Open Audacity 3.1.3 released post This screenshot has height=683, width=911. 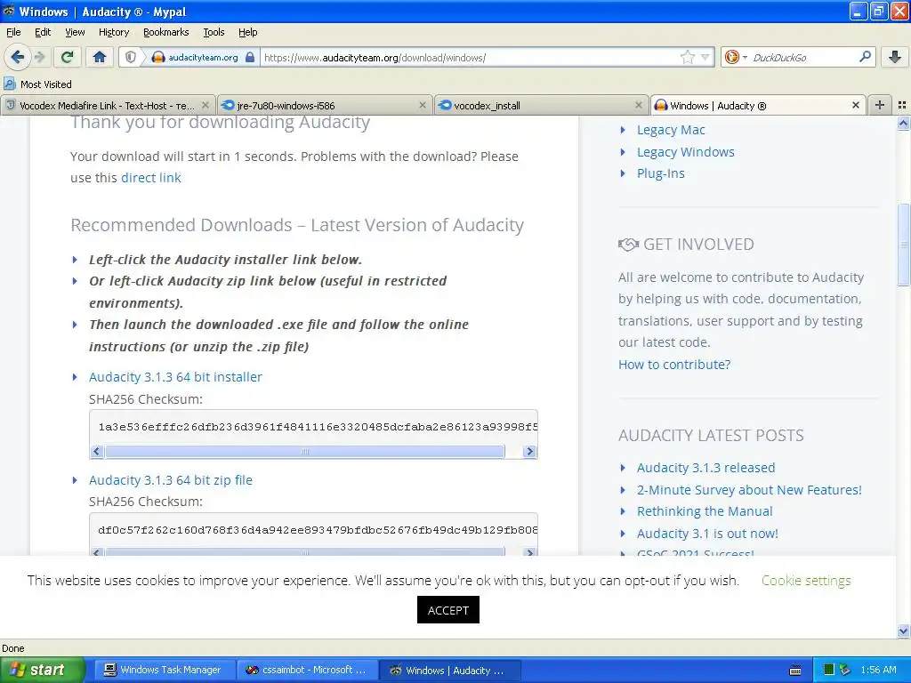705,468
